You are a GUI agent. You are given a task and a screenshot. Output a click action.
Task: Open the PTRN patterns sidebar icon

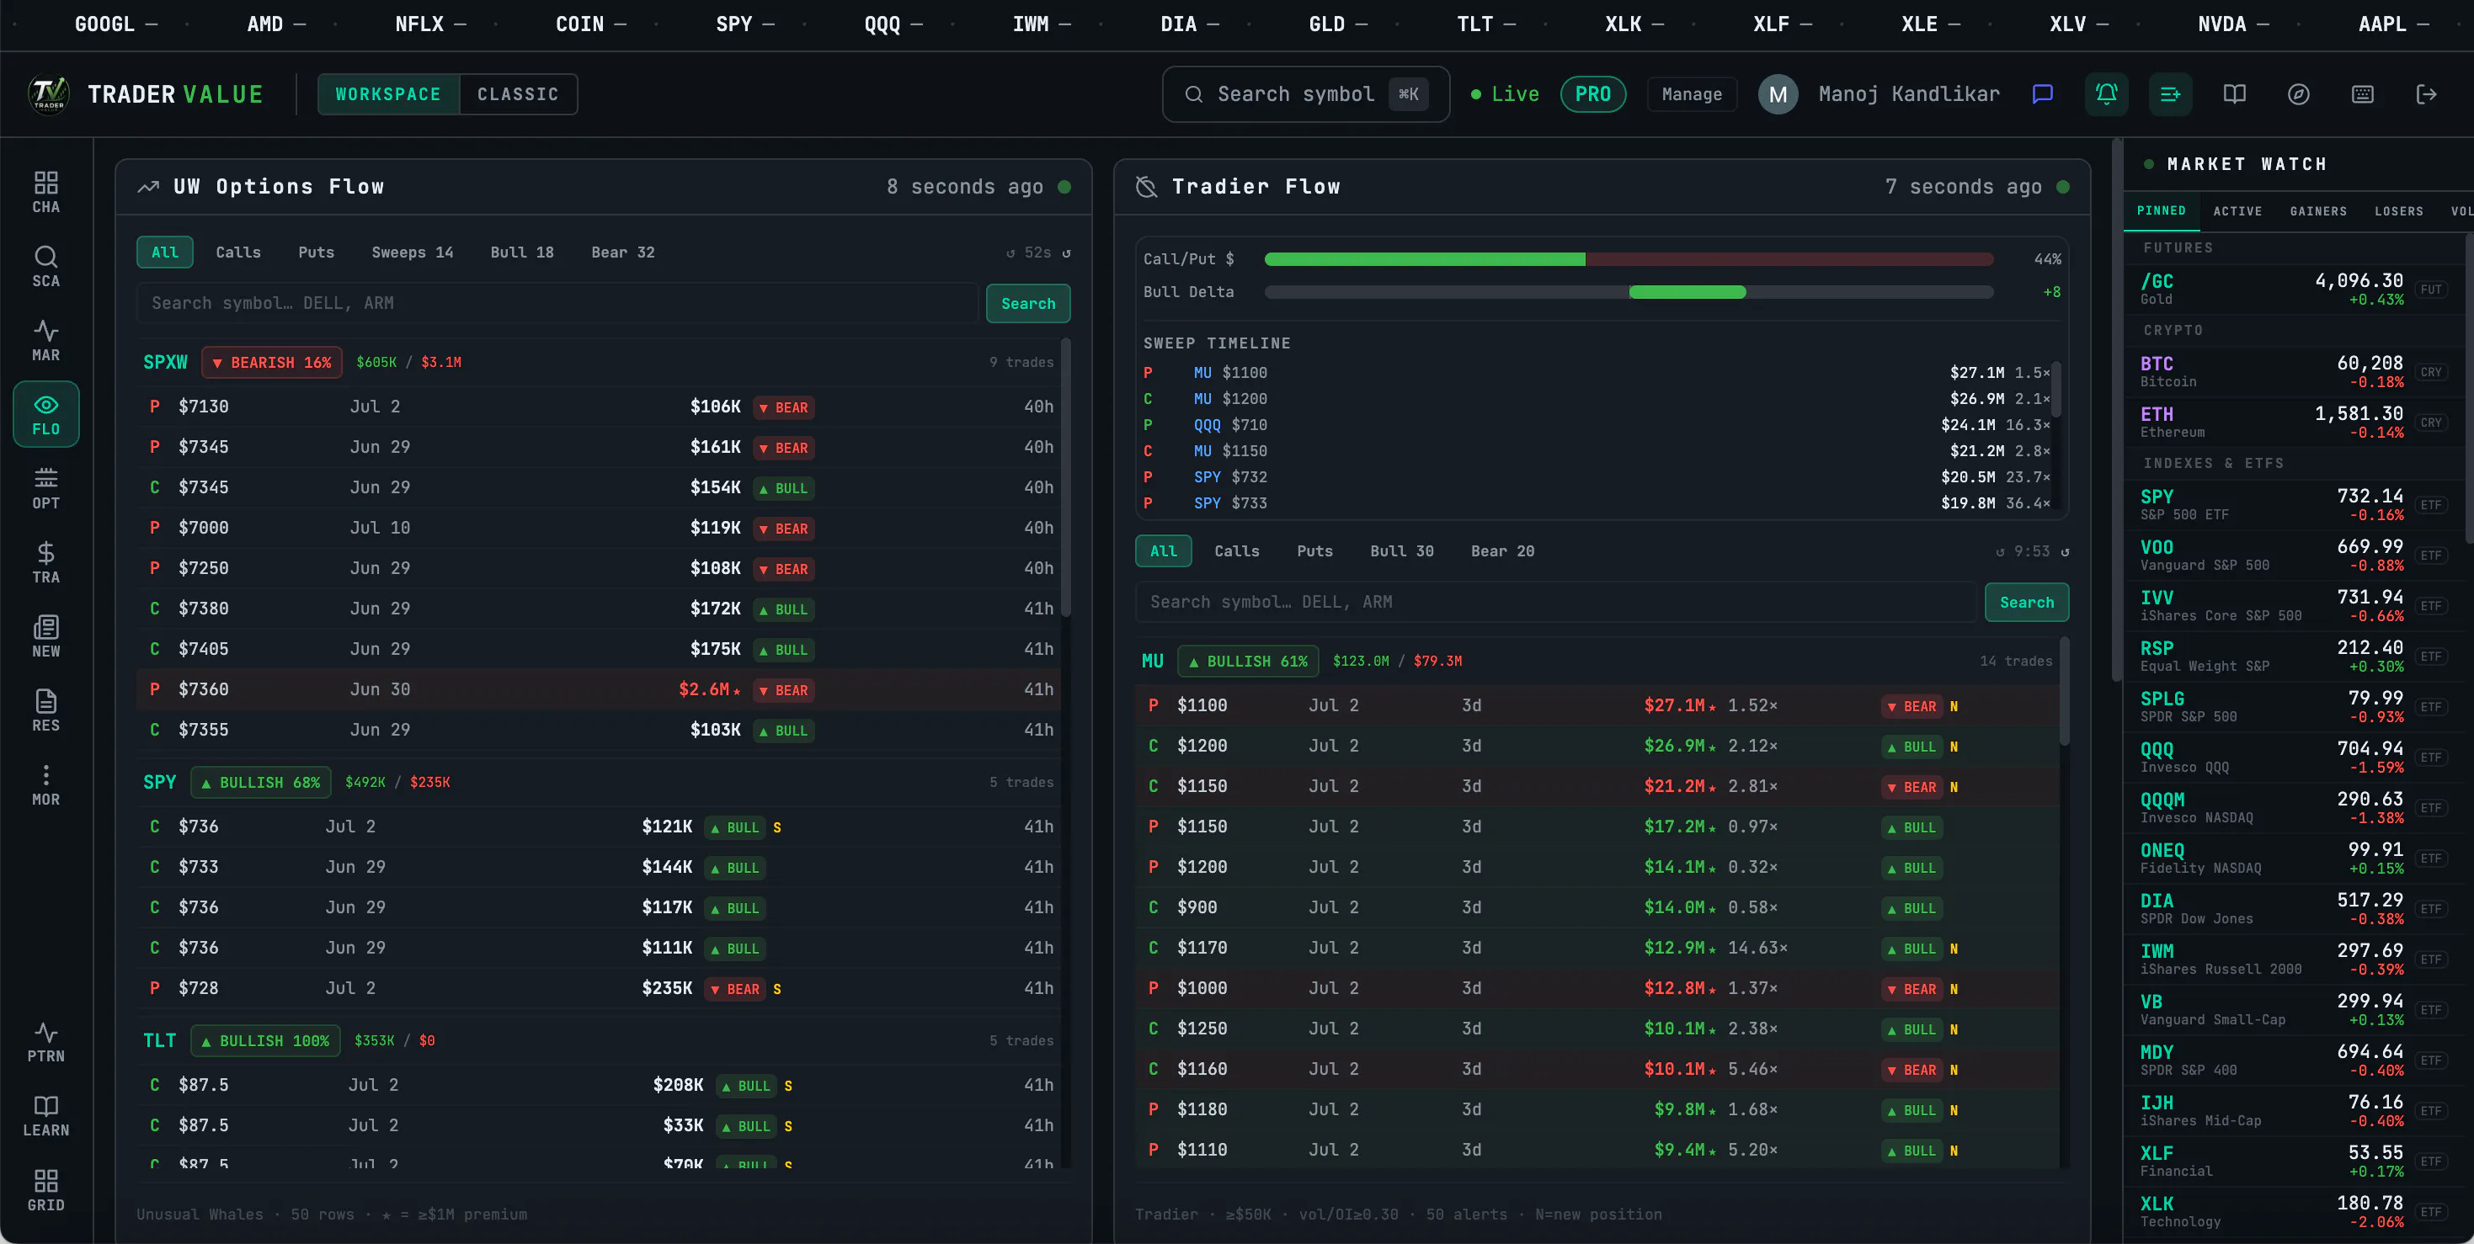(x=46, y=1041)
